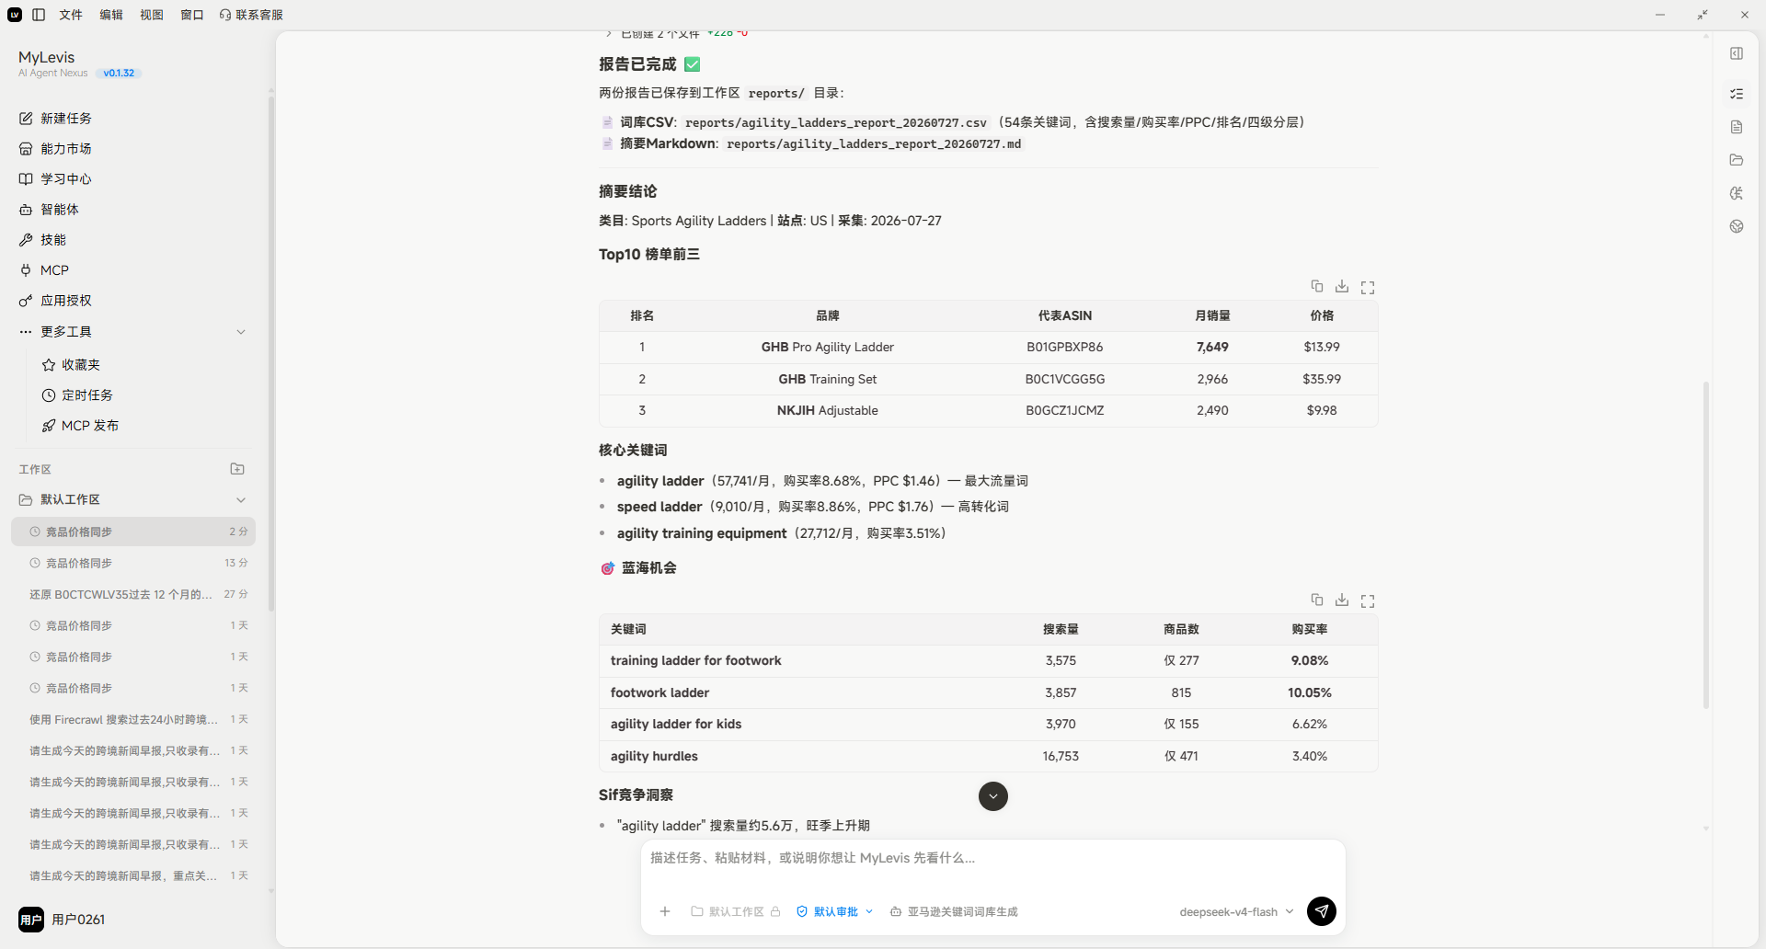Jump to bottom with round arrow button

point(993,796)
